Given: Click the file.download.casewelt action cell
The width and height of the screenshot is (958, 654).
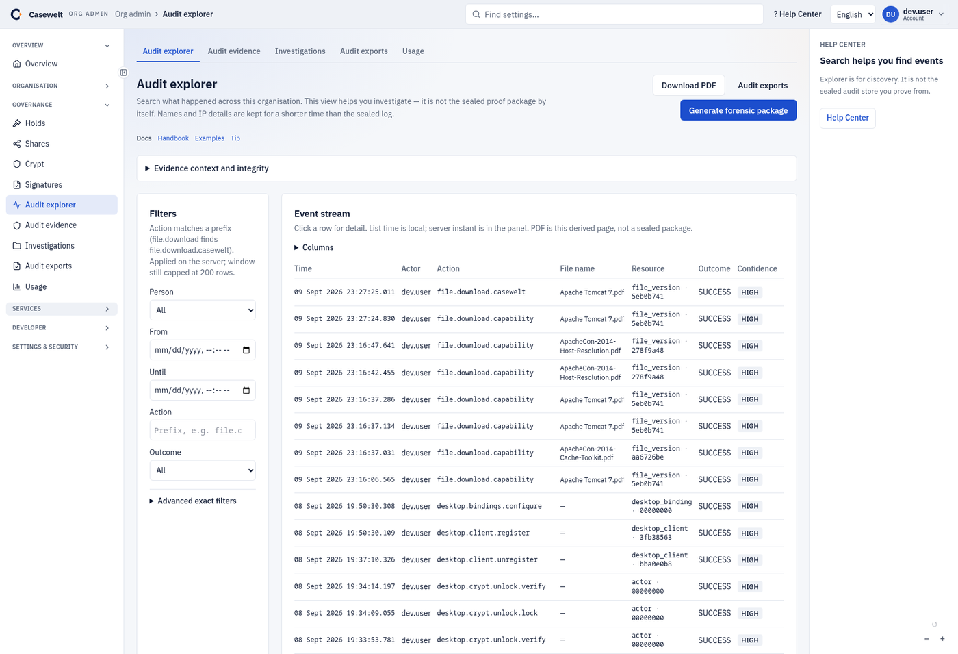Looking at the screenshot, I should (481, 292).
